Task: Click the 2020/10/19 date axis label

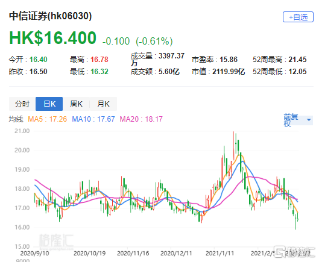Action: coord(89,253)
